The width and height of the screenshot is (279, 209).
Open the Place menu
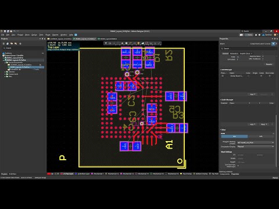27,35
